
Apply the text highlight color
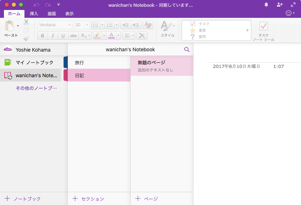pos(98,36)
